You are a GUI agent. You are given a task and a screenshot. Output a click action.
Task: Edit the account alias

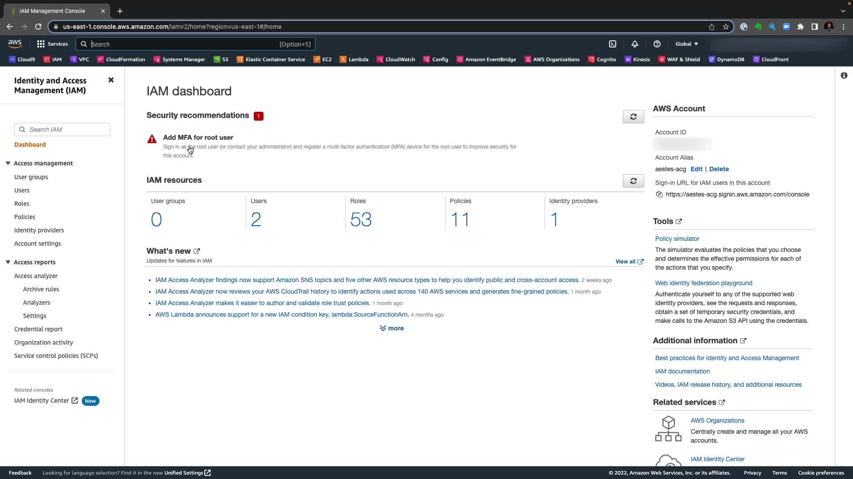[x=696, y=169]
